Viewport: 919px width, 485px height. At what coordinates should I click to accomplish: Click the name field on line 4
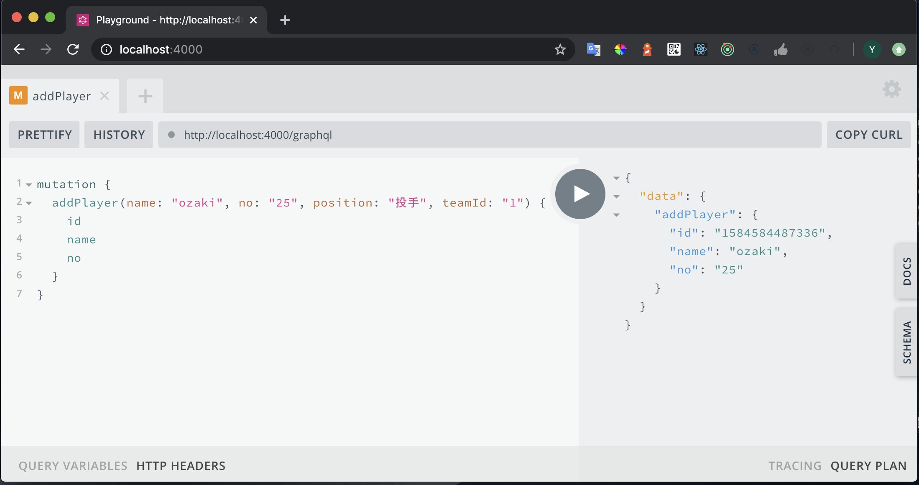click(x=81, y=240)
